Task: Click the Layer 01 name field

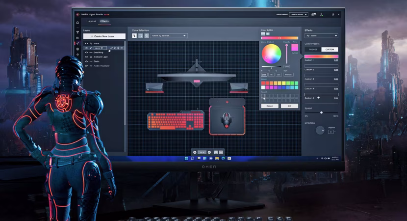Action: click(x=100, y=48)
